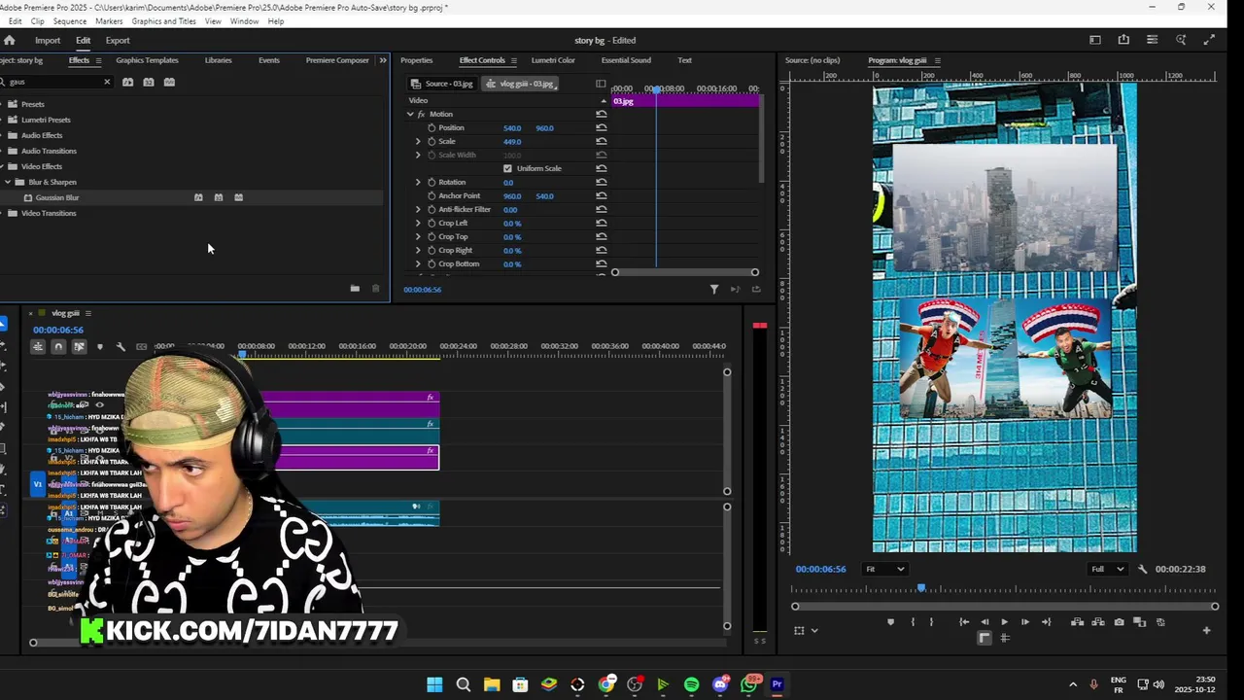The image size is (1244, 700).
Task: Toggle Position animation stopwatch
Action: point(432,127)
